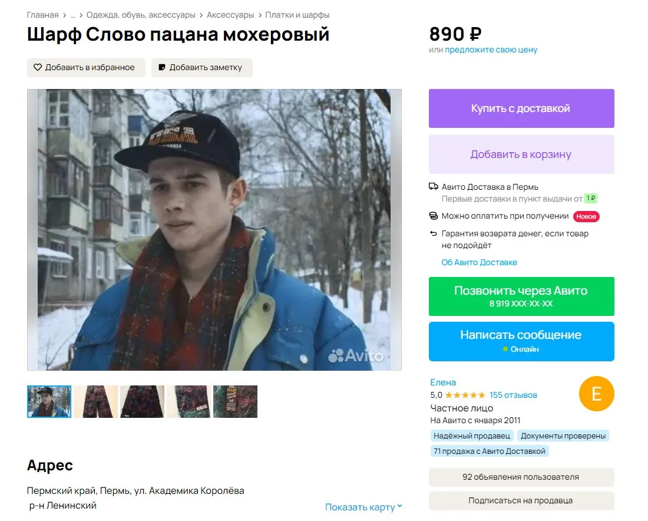Click the coins icon for payment on receipt
648x521 pixels.
[433, 216]
